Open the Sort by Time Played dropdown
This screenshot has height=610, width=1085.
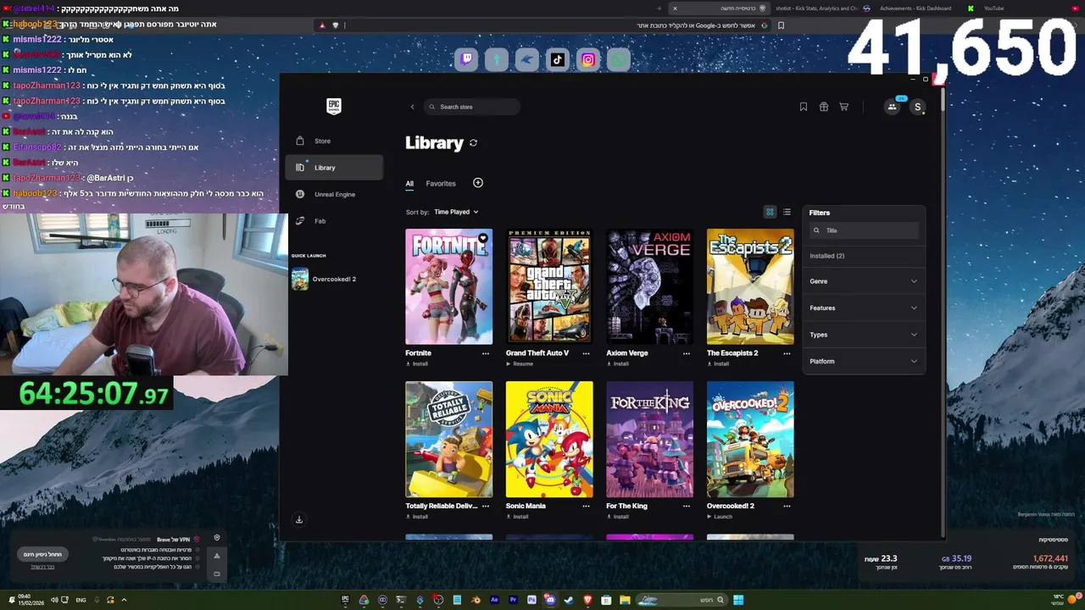tap(456, 212)
